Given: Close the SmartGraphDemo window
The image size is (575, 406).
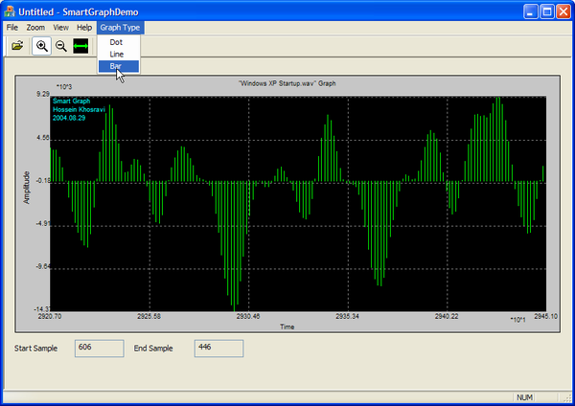Looking at the screenshot, I should coord(563,11).
